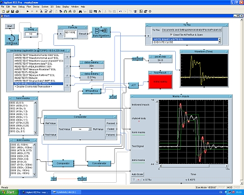Image resolution: width=244 pixels, height=195 pixels.
Task: Toggle Clear File At PreRun & Open checkbox
Action: point(171,35)
